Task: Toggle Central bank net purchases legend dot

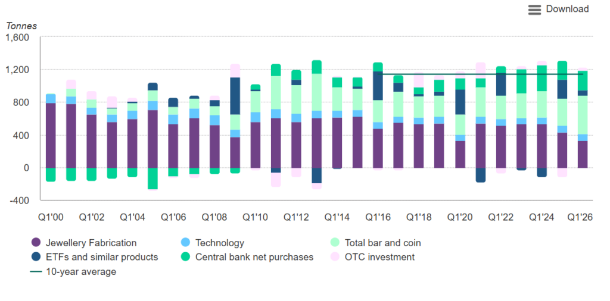Action: click(186, 257)
